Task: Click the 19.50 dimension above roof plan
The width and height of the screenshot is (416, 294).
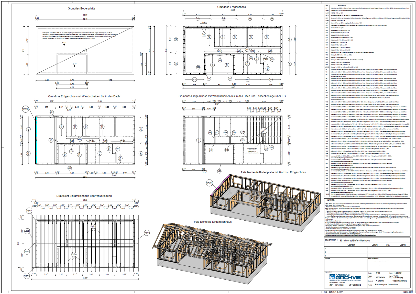Action: tap(85, 200)
